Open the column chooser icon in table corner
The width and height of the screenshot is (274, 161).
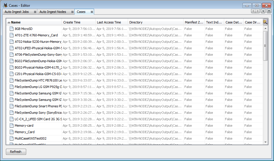click(x=265, y=22)
